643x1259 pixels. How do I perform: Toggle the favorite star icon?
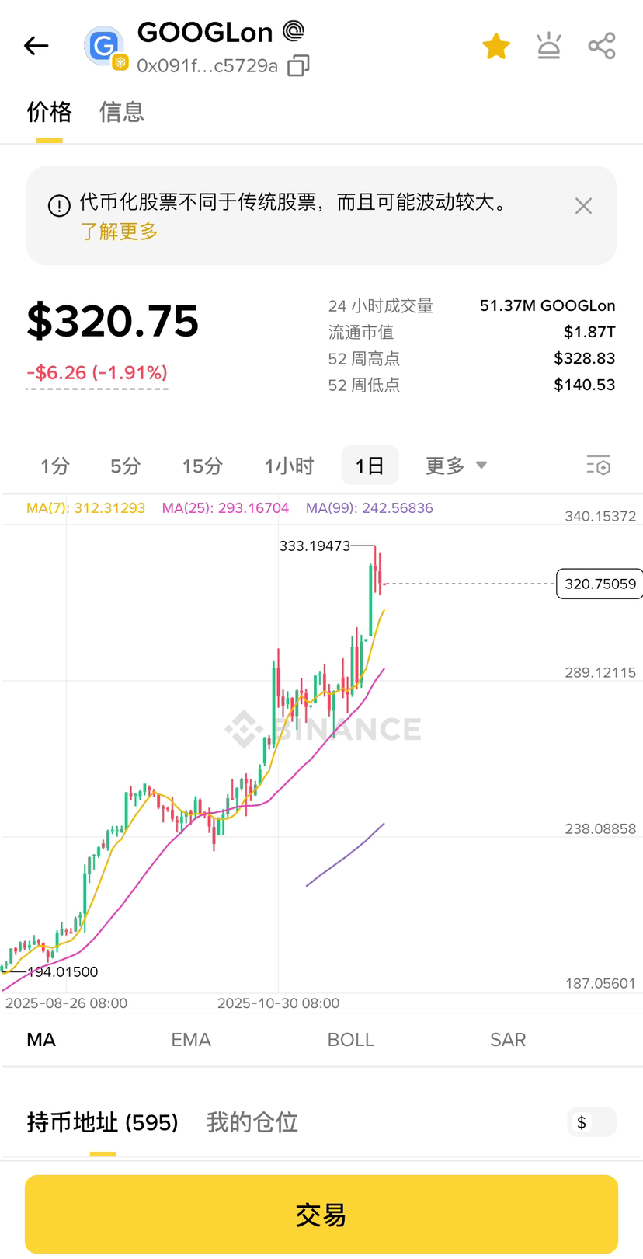tap(496, 47)
